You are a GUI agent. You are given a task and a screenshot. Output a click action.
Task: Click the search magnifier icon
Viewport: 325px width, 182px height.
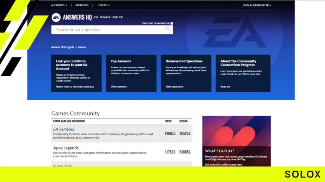click(168, 29)
